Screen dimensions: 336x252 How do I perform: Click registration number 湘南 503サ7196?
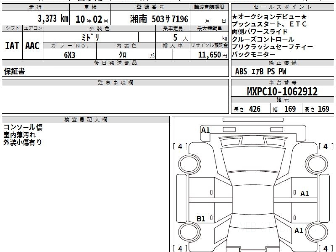point(159,19)
